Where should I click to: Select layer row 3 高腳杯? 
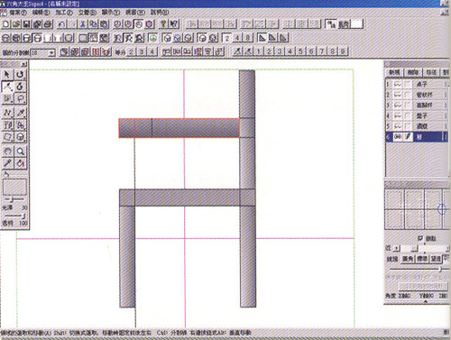[417, 106]
